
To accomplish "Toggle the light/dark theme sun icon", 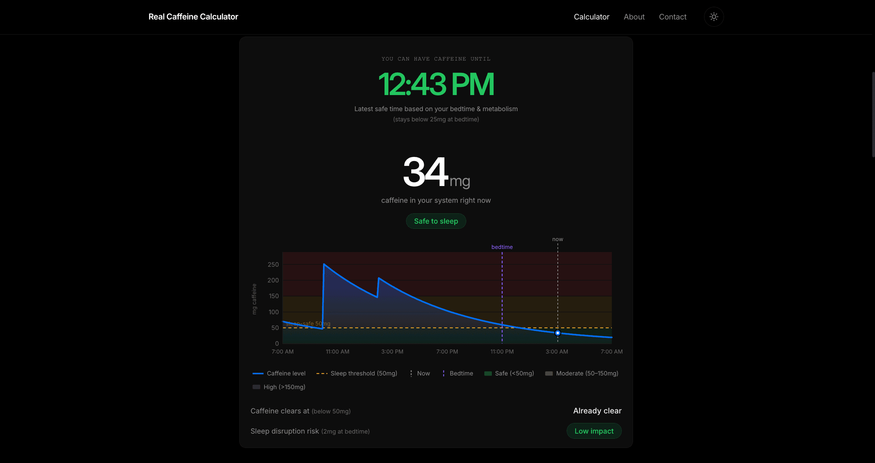I will [714, 17].
